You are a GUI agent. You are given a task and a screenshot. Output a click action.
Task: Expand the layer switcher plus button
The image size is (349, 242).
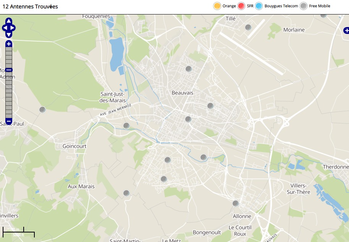point(346,30)
